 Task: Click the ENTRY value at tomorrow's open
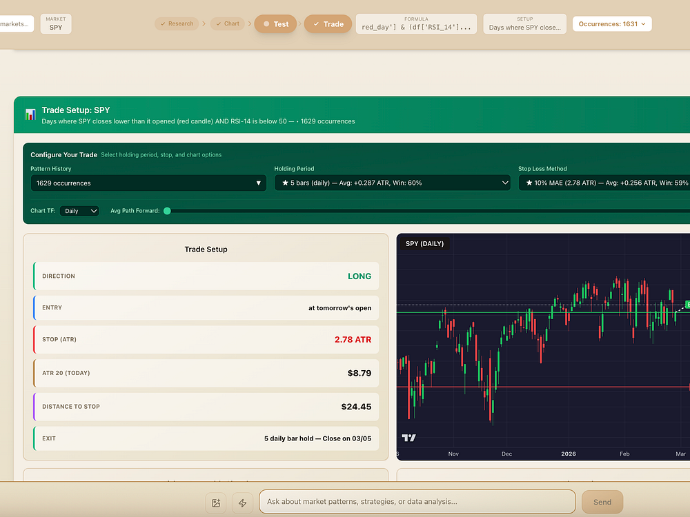point(339,307)
